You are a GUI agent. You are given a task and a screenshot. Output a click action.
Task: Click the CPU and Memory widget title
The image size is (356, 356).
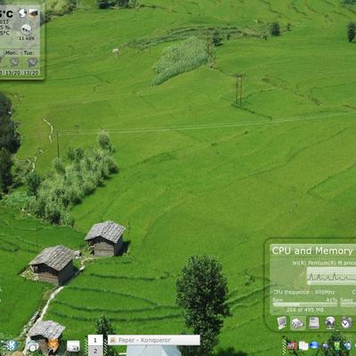(x=312, y=251)
